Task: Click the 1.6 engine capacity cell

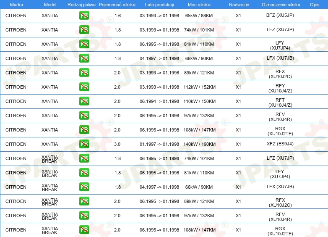Action: click(117, 16)
